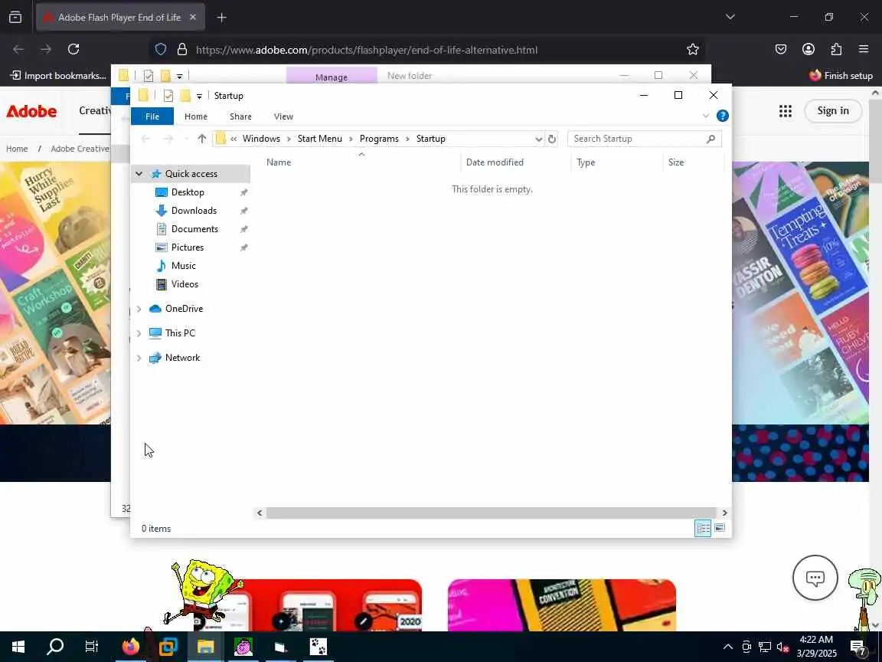Open Windows taskbar search
This screenshot has width=882, height=662.
[55, 647]
